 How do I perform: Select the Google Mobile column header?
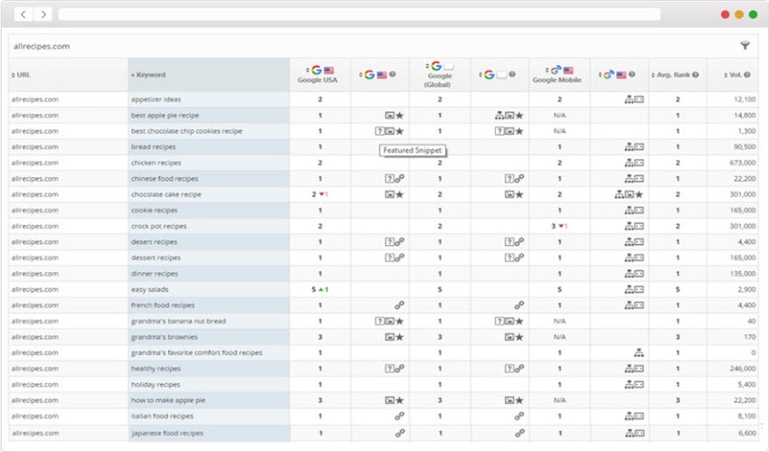[x=557, y=74]
